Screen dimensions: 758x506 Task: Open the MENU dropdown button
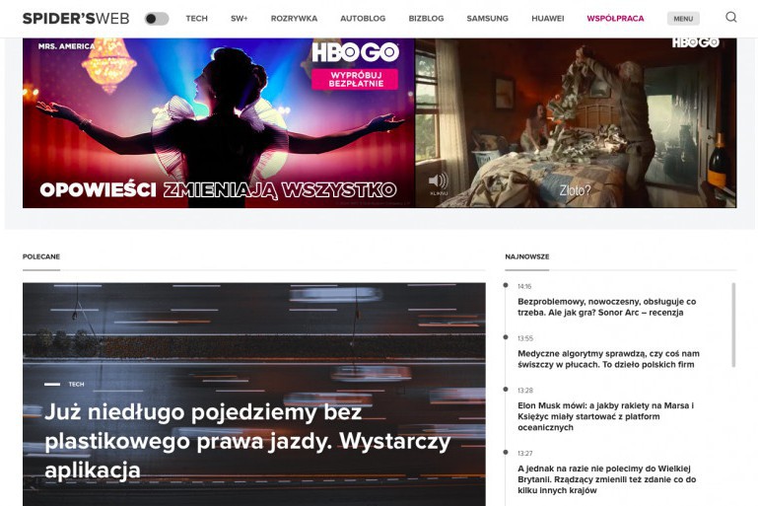tap(683, 19)
